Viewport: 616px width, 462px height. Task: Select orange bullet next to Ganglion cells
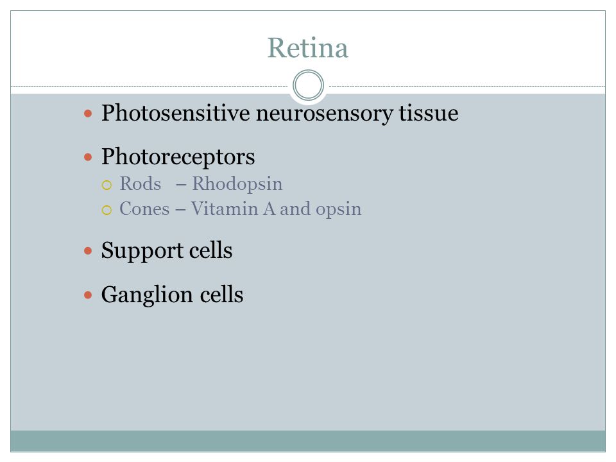coord(88,295)
